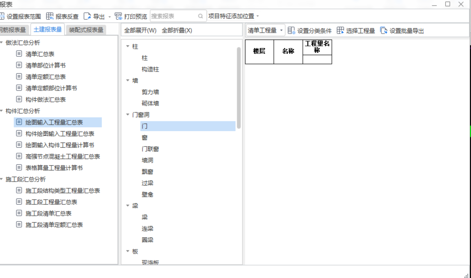This screenshot has width=471, height=278.
Task: Collapse the 梁 category node
Action: 128,206
